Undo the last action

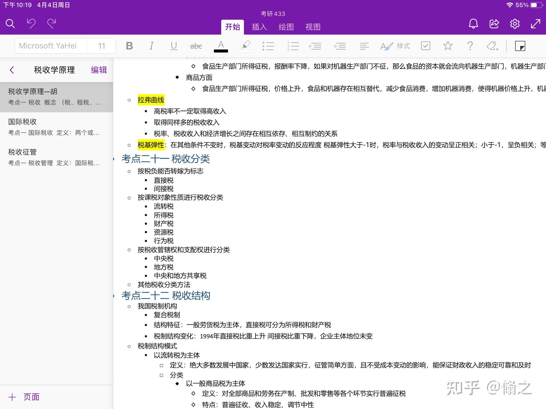coord(31,24)
